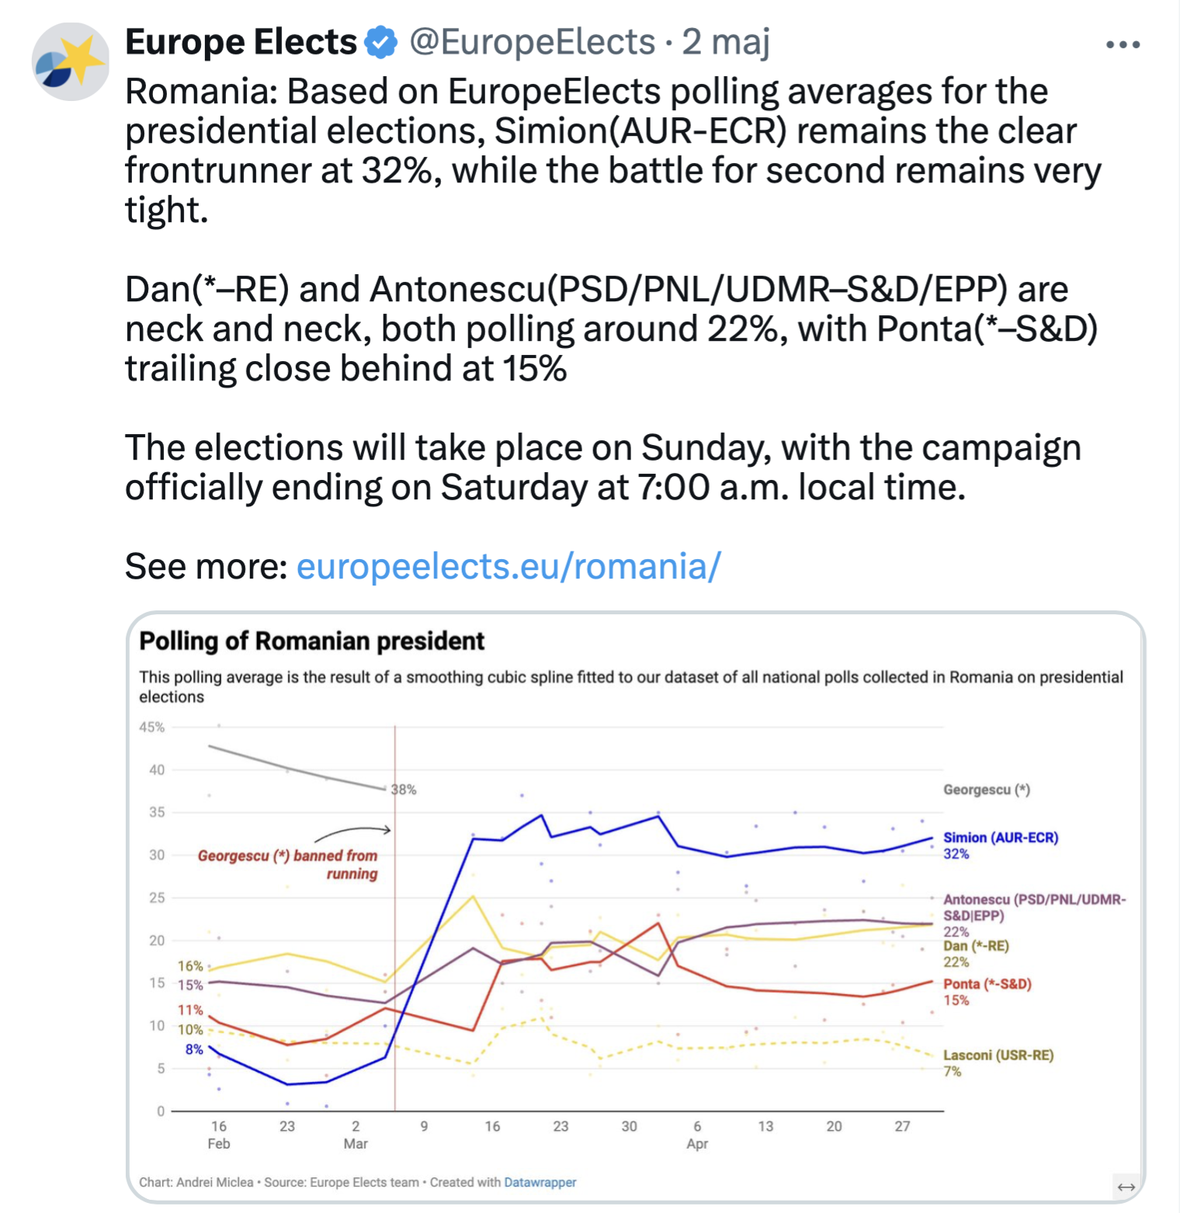The image size is (1180, 1213).
Task: Open the europeelects.eu/romania/ link
Action: tap(508, 566)
